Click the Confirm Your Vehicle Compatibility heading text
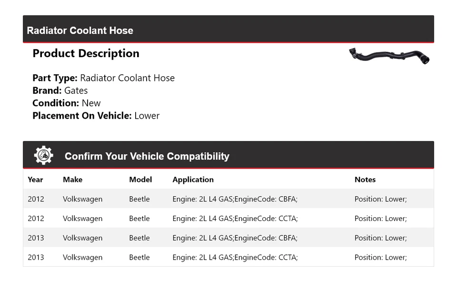The image size is (457, 282). click(x=147, y=156)
